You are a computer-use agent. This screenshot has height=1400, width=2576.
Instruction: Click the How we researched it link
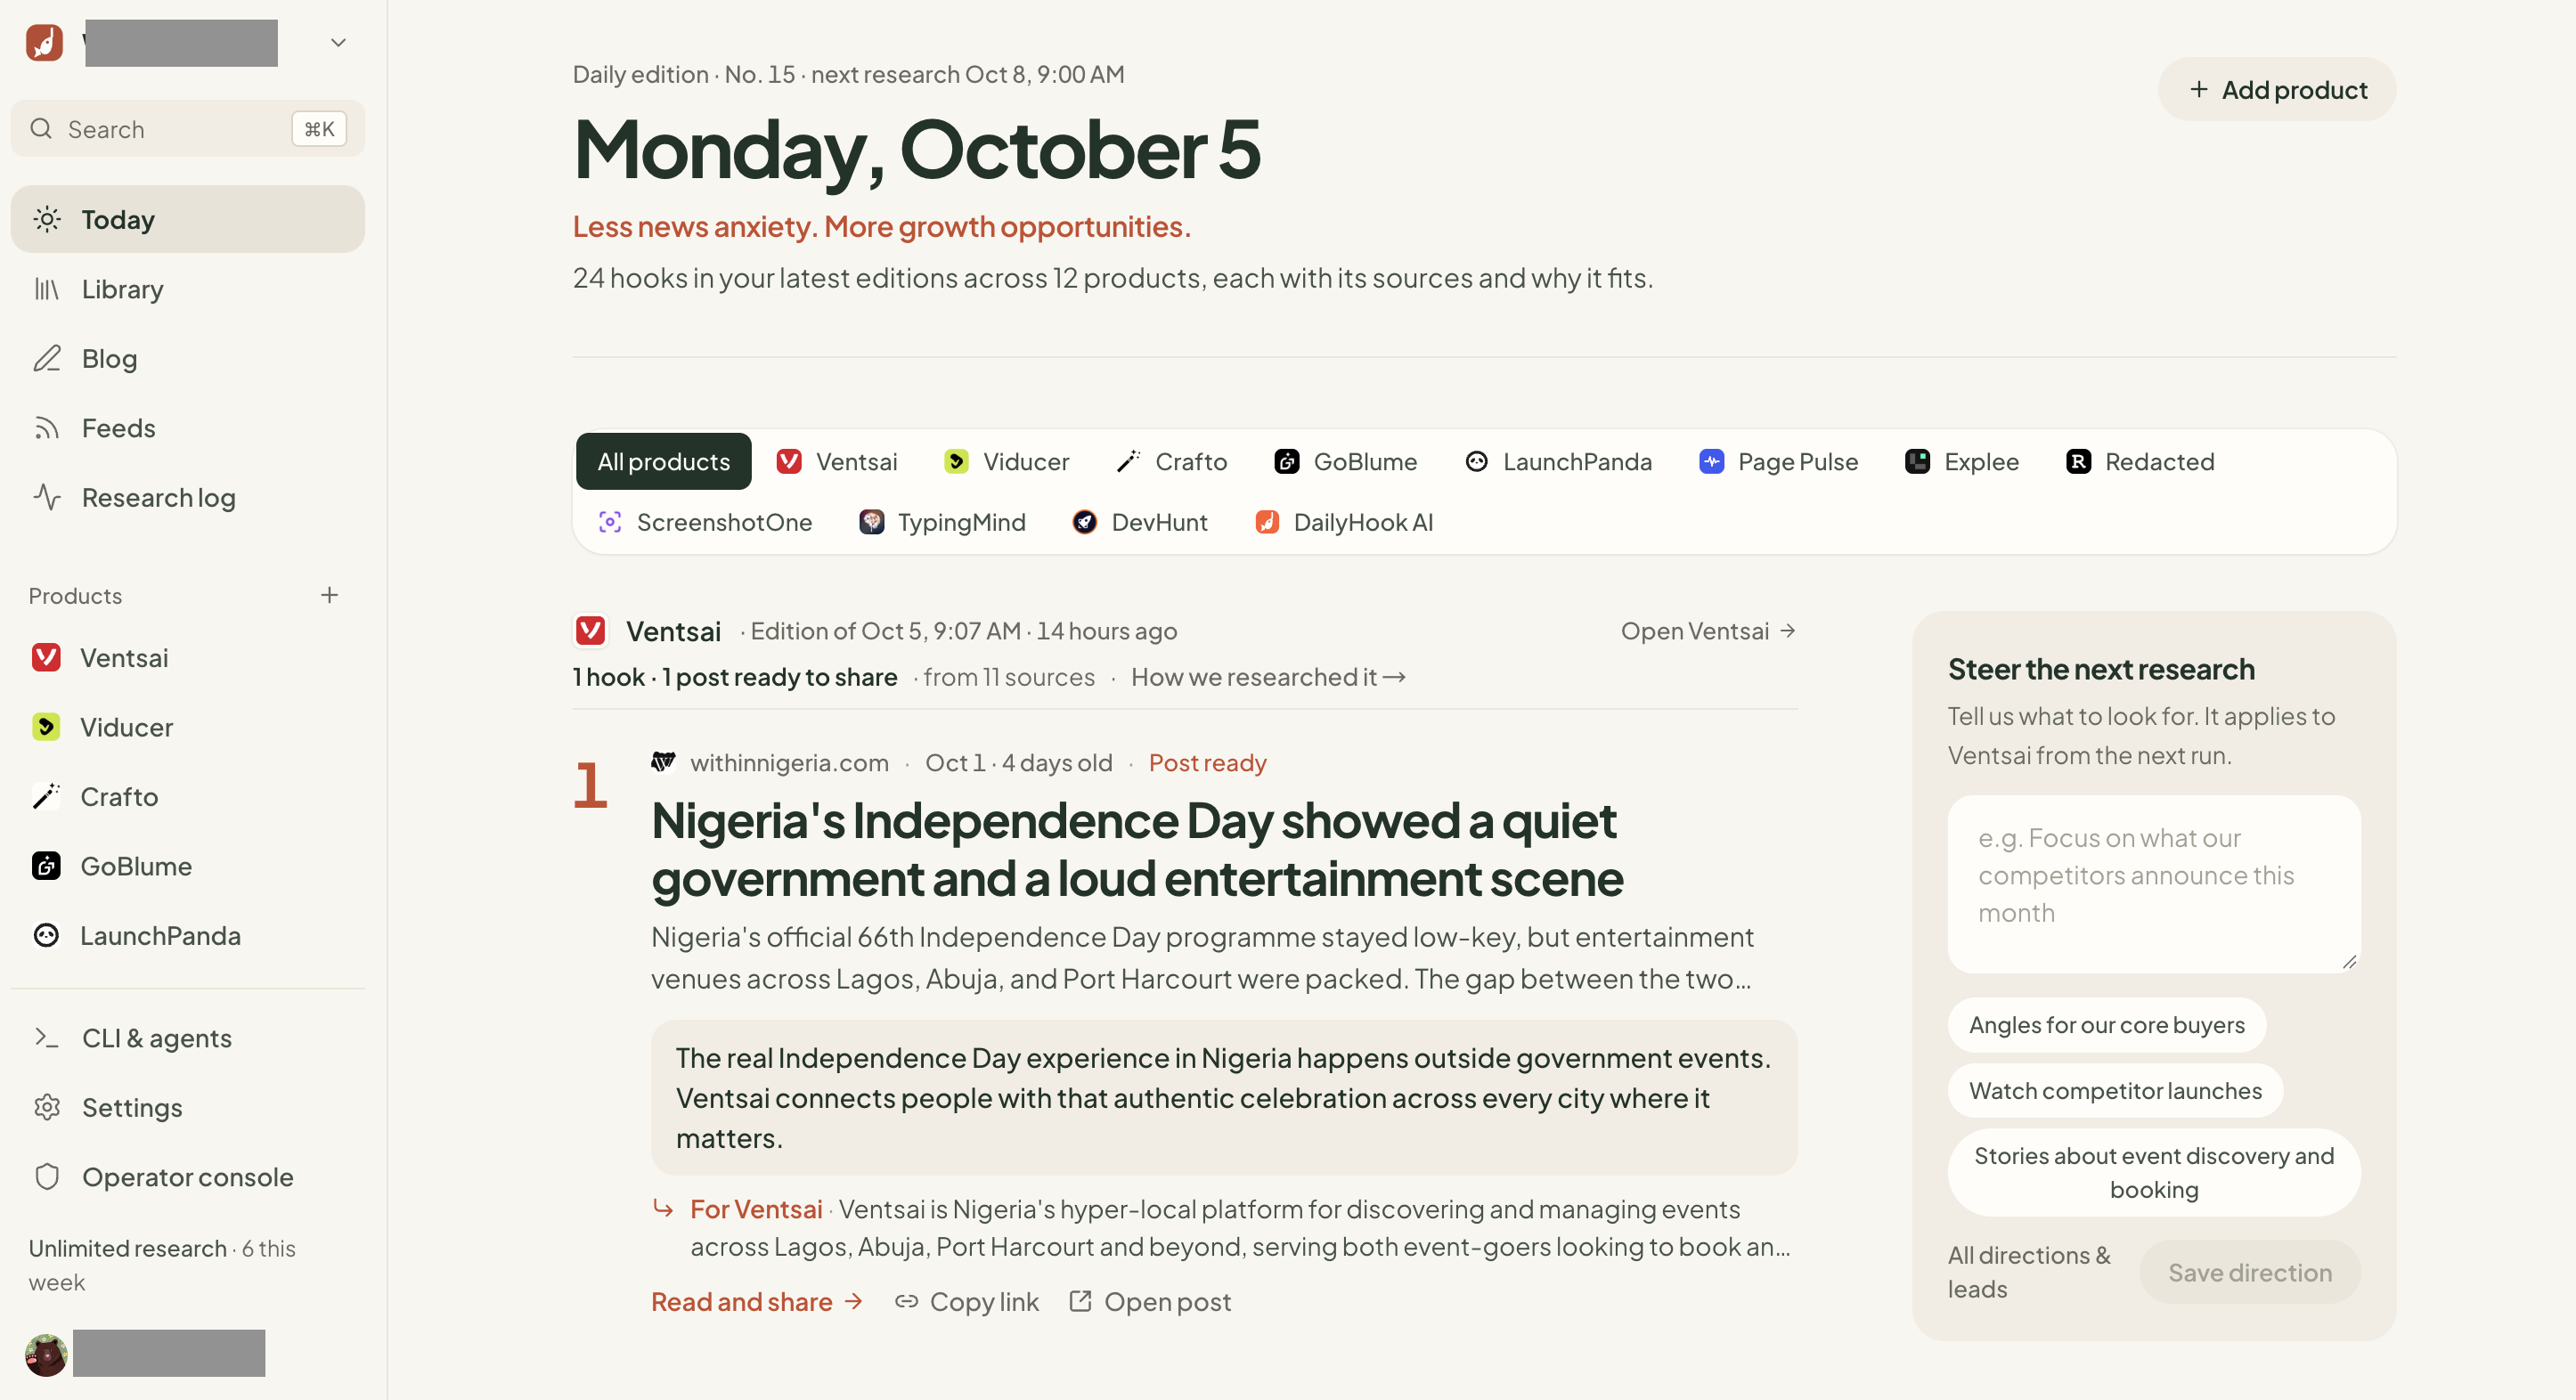1268,677
